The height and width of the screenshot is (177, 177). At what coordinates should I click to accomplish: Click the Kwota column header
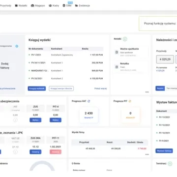pyautogui.click(x=85, y=49)
